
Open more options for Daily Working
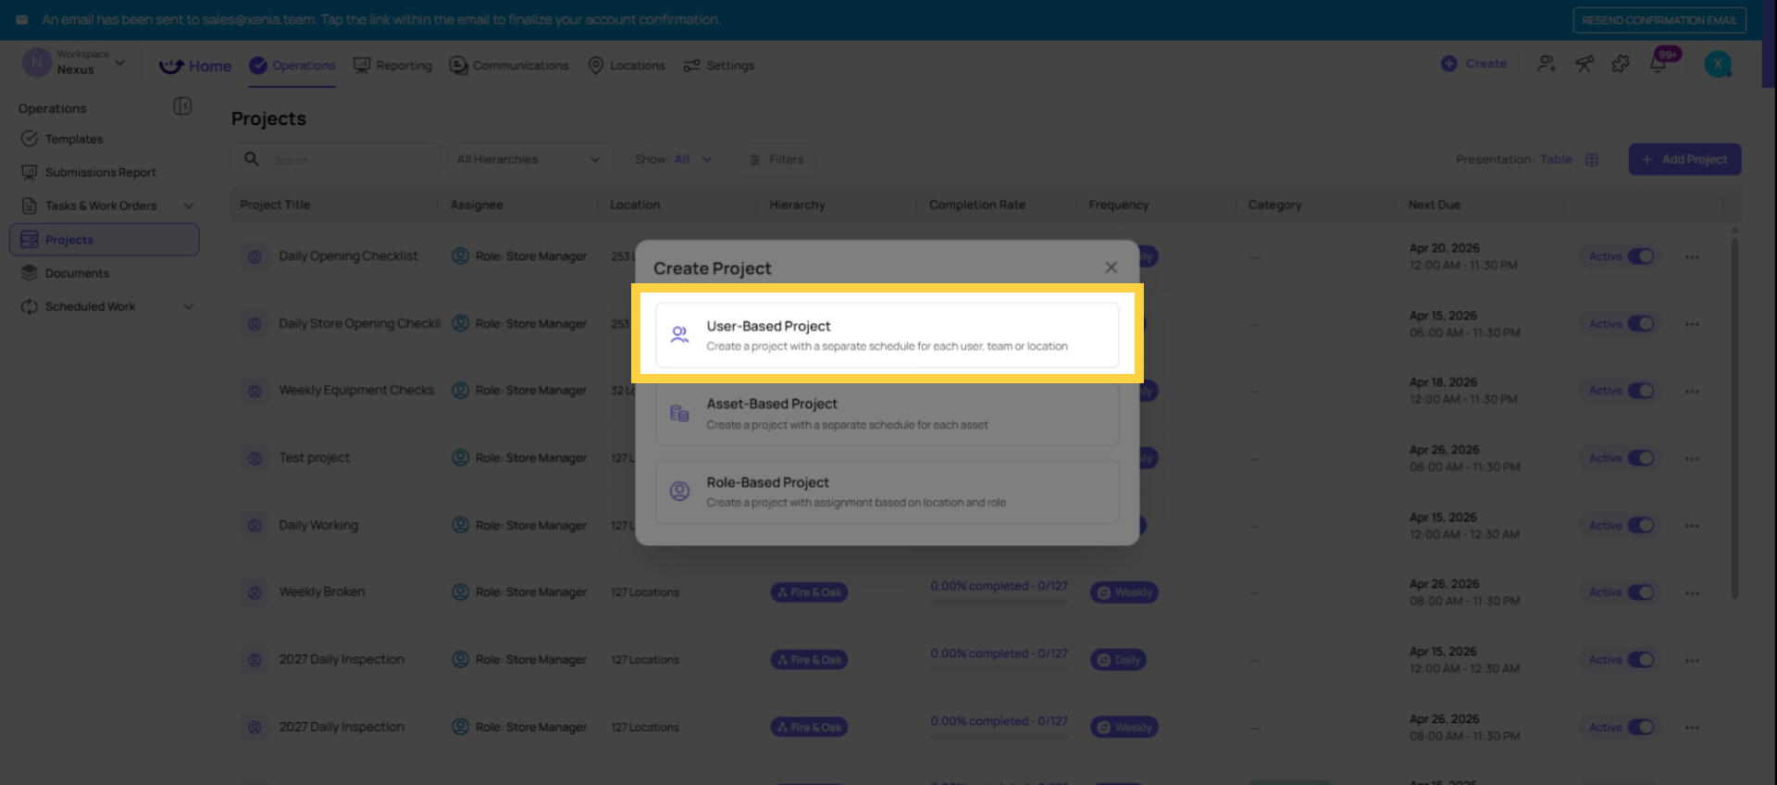point(1692,526)
